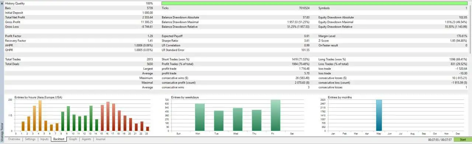This screenshot has height=144, width=472.
Task: Close the Strategy Tester panel
Action: (x=2, y=3)
